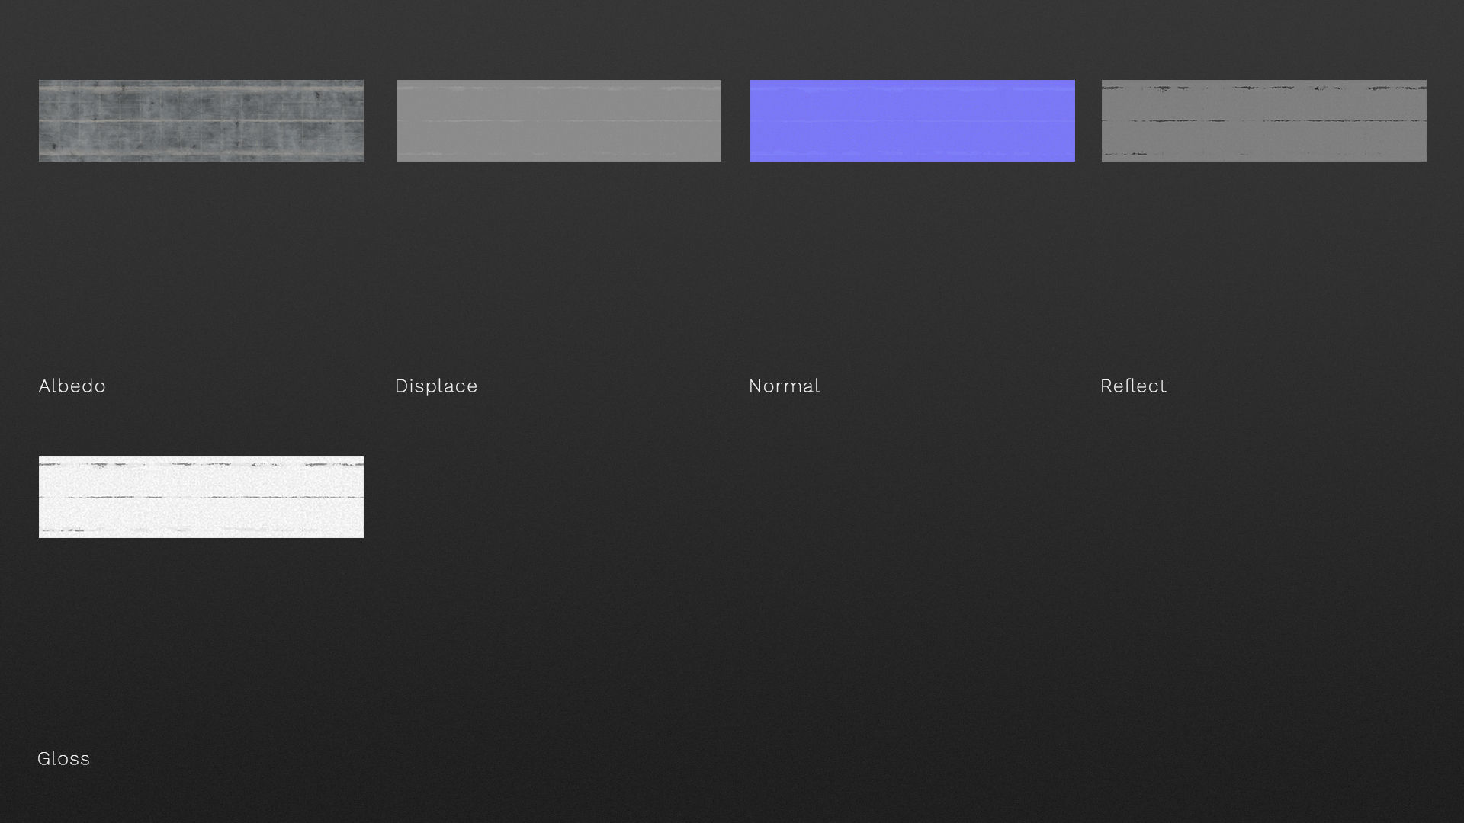Viewport: 1464px width, 823px height.
Task: Open the bright white glossiness preview
Action: (201, 497)
